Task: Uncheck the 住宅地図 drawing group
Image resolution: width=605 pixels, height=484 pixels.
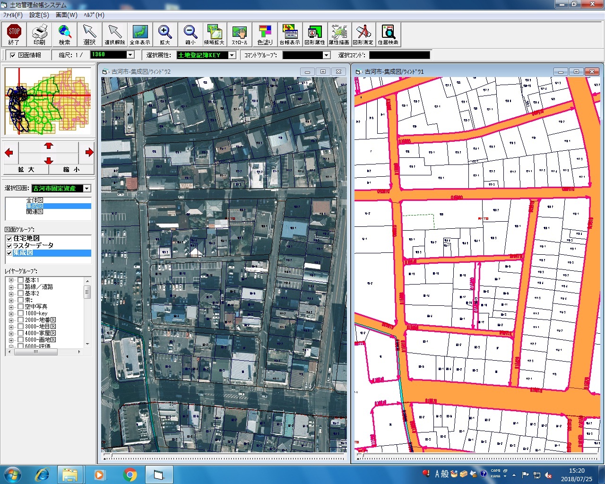Action: pyautogui.click(x=9, y=239)
